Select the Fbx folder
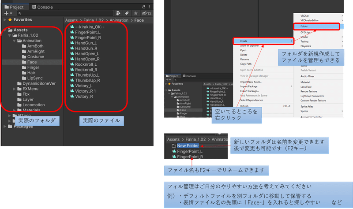Image resolution: width=353 pixels, height=209 pixels. (x=23, y=94)
